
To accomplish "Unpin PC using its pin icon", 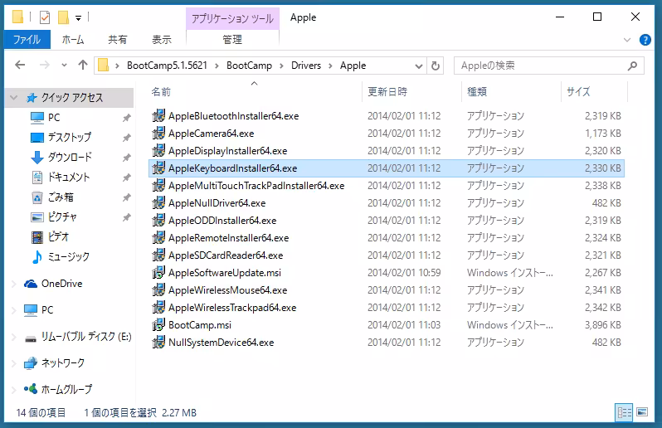I will 127,118.
